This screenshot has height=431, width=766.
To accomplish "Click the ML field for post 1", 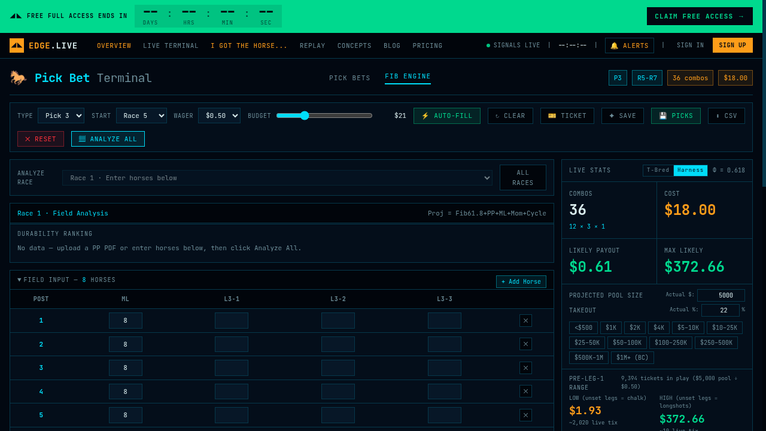I will 126,321.
